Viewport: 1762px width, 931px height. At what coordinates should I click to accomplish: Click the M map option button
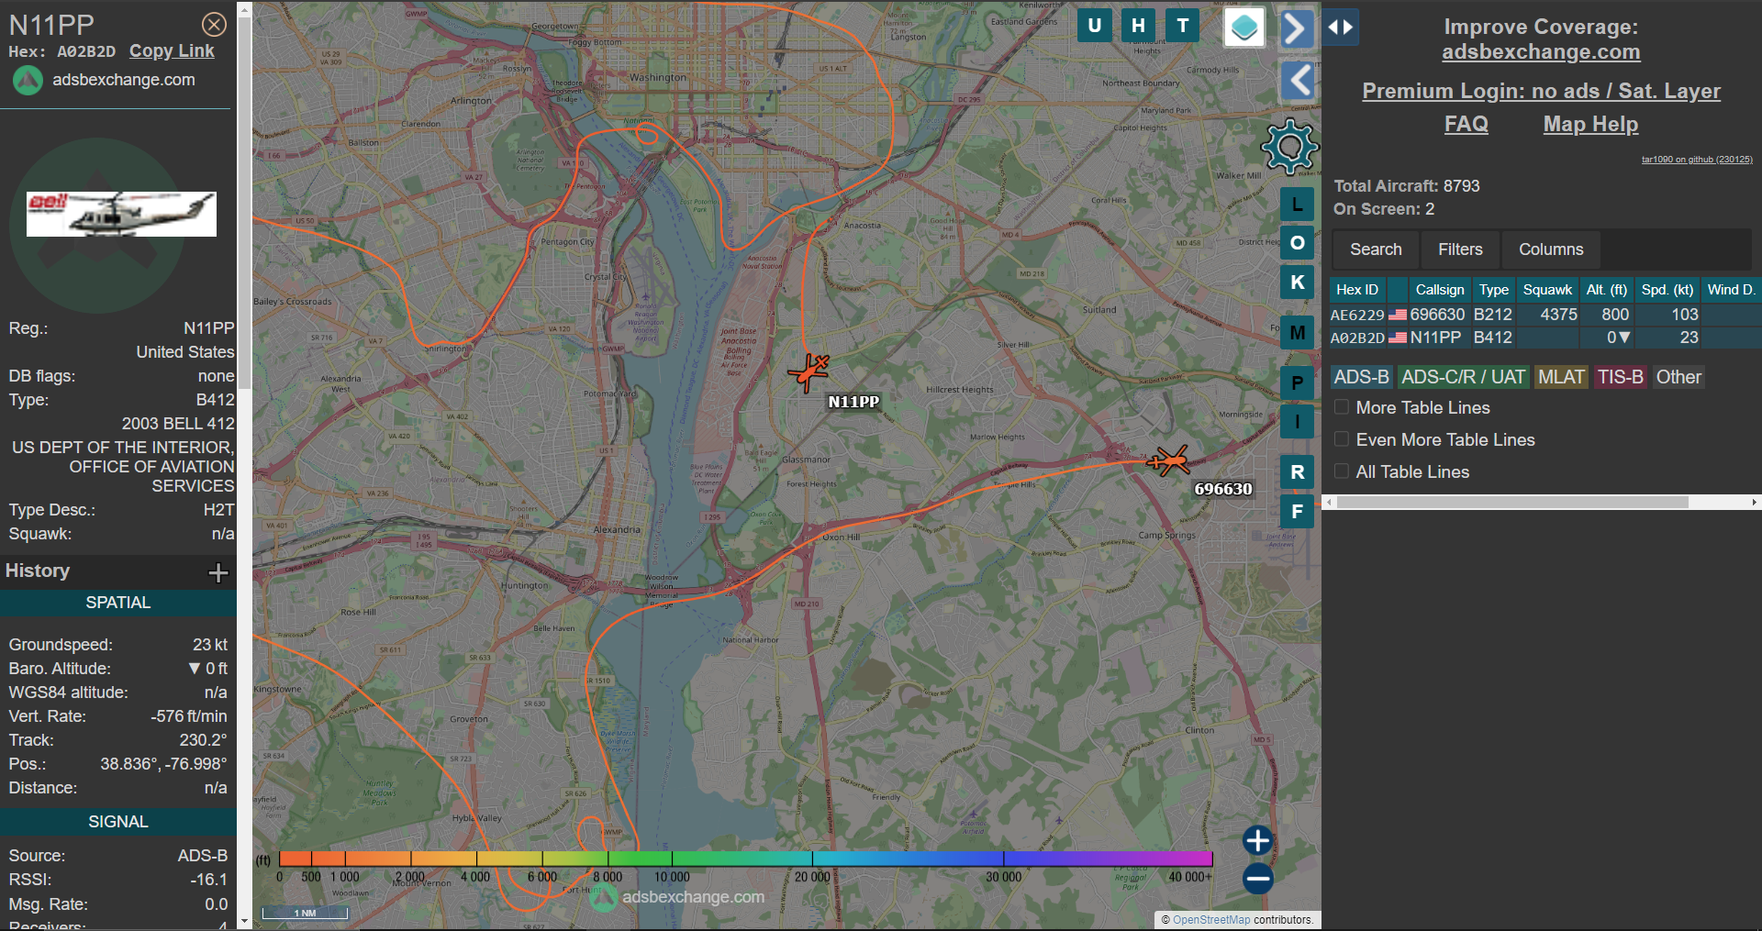1297,332
